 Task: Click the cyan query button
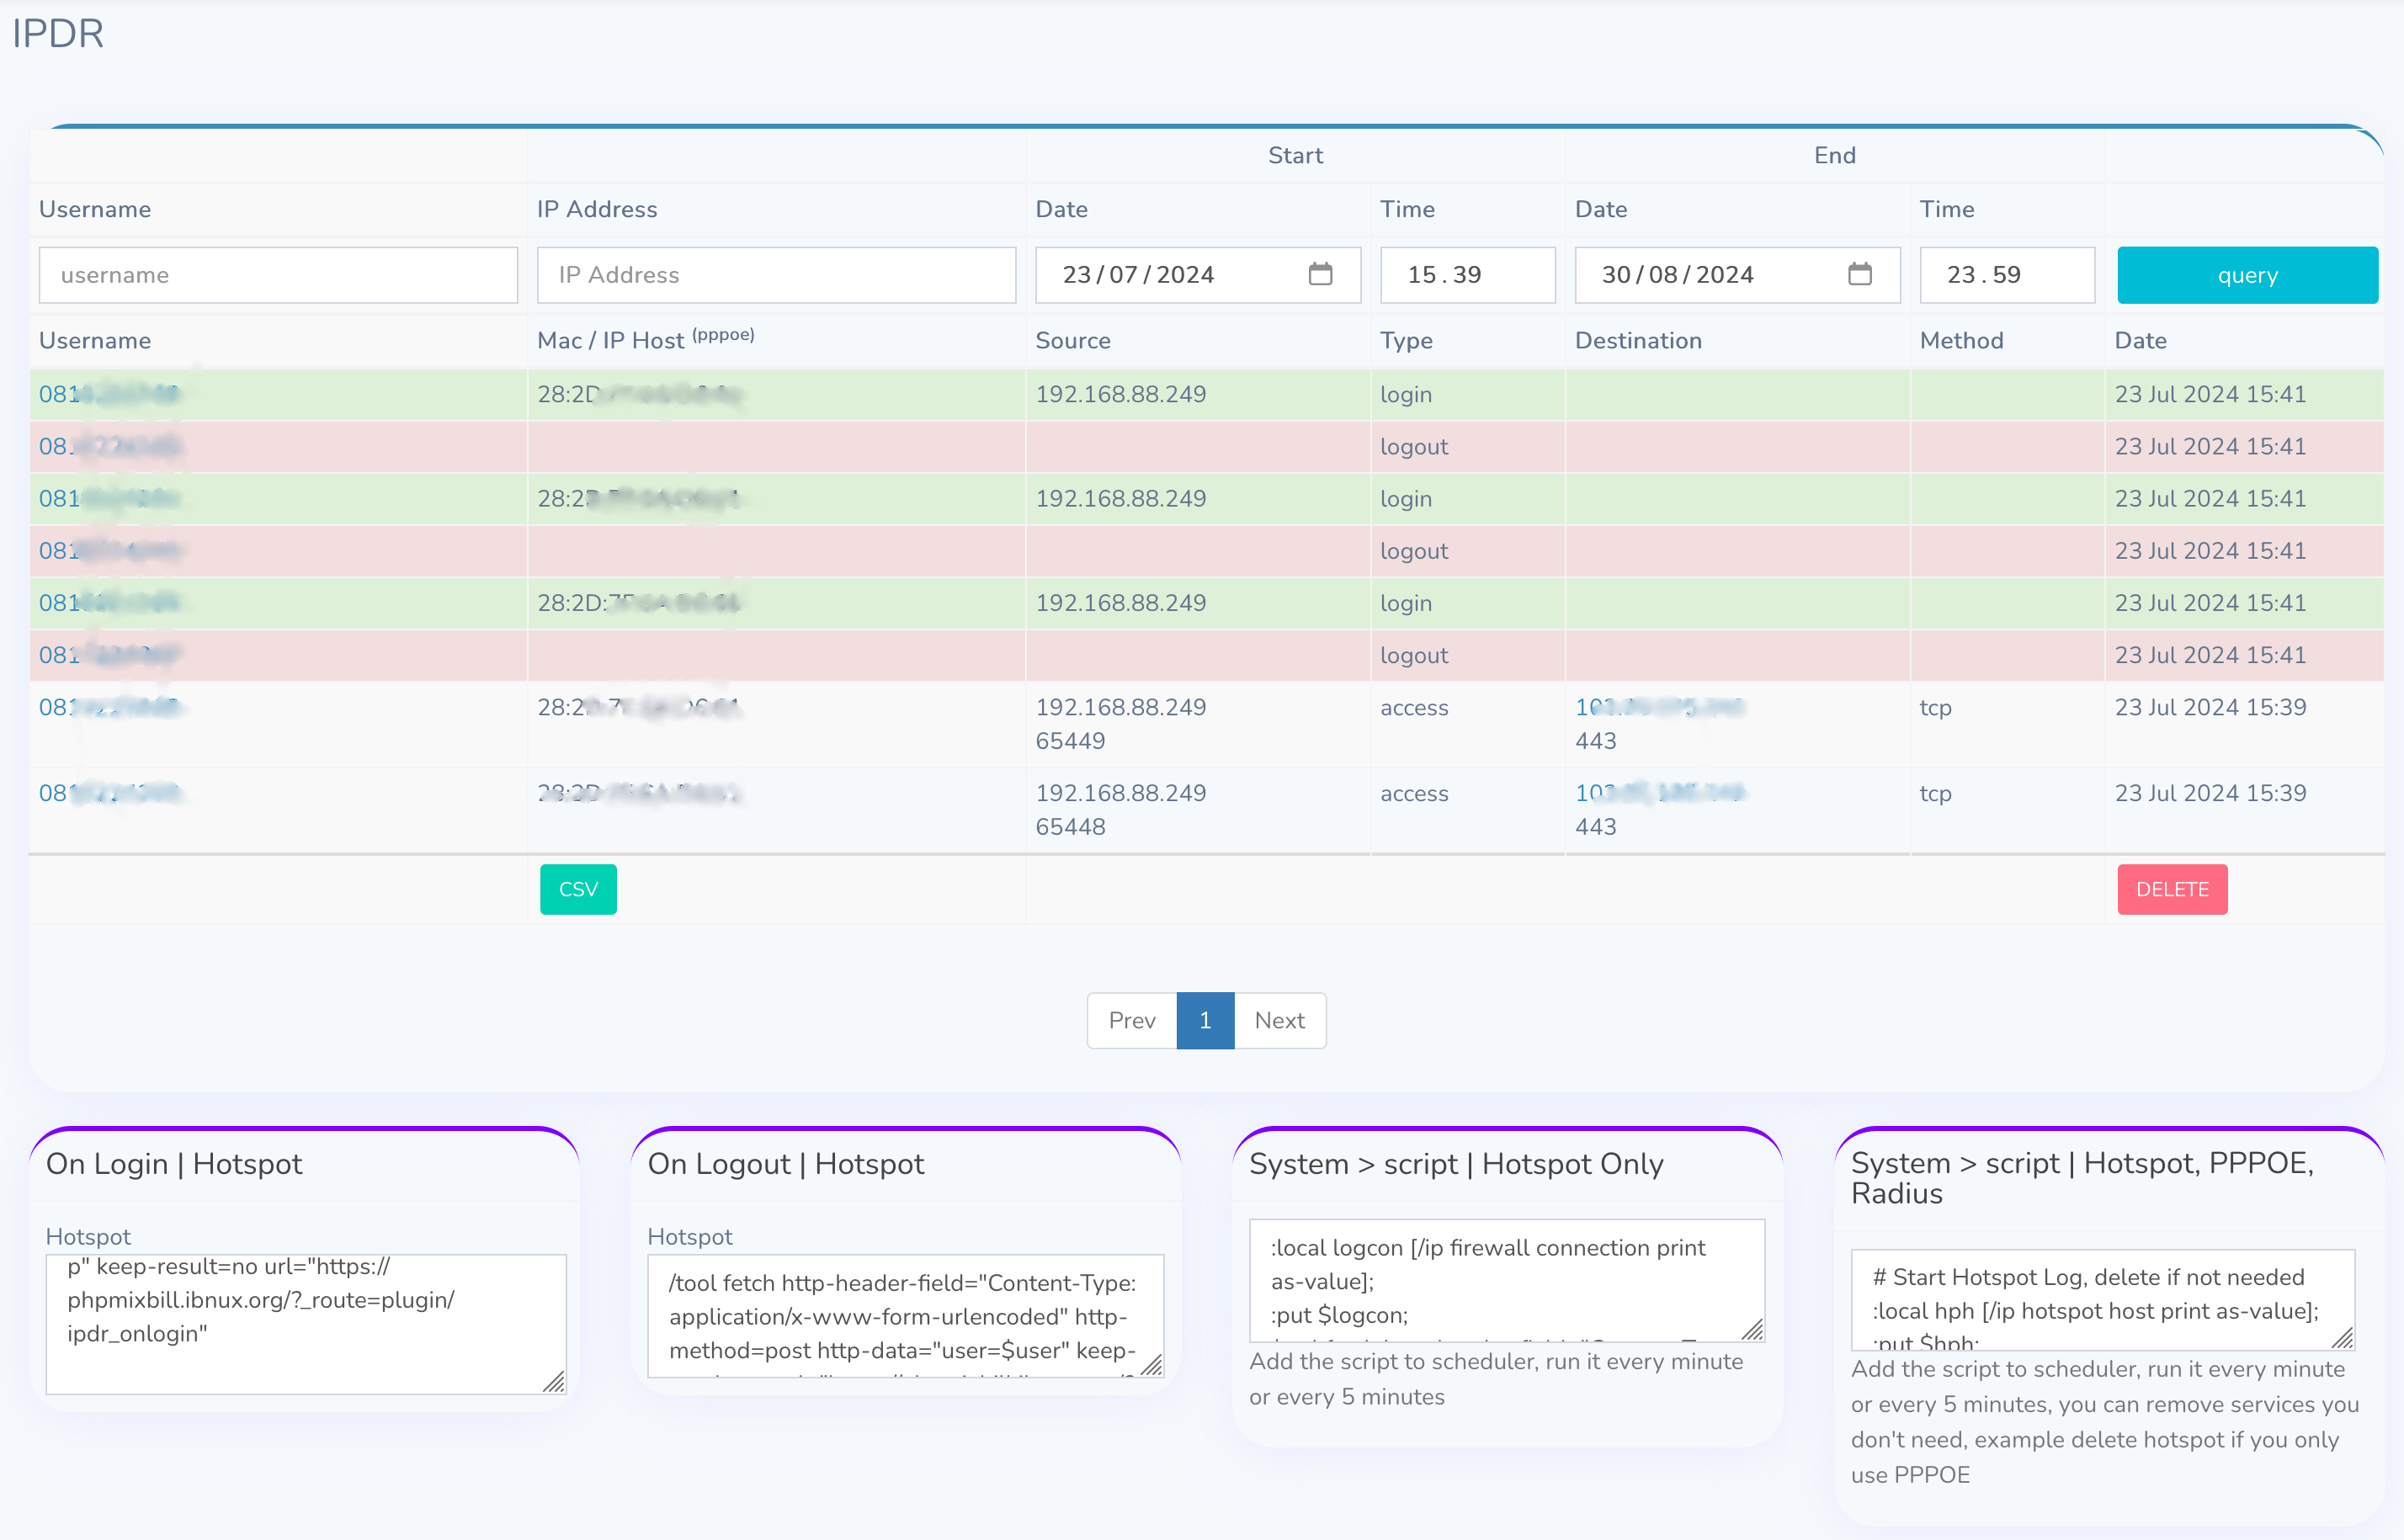coord(2247,275)
